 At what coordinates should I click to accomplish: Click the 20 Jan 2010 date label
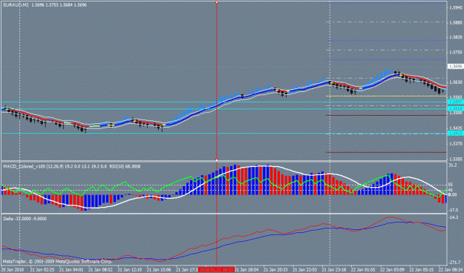[x=13, y=270]
